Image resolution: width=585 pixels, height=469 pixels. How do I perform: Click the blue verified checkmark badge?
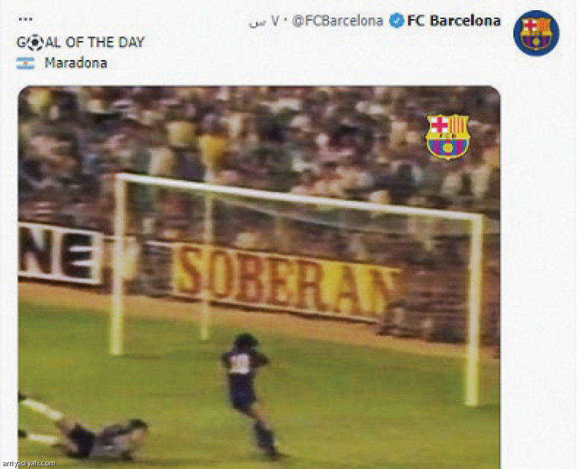[x=396, y=21]
